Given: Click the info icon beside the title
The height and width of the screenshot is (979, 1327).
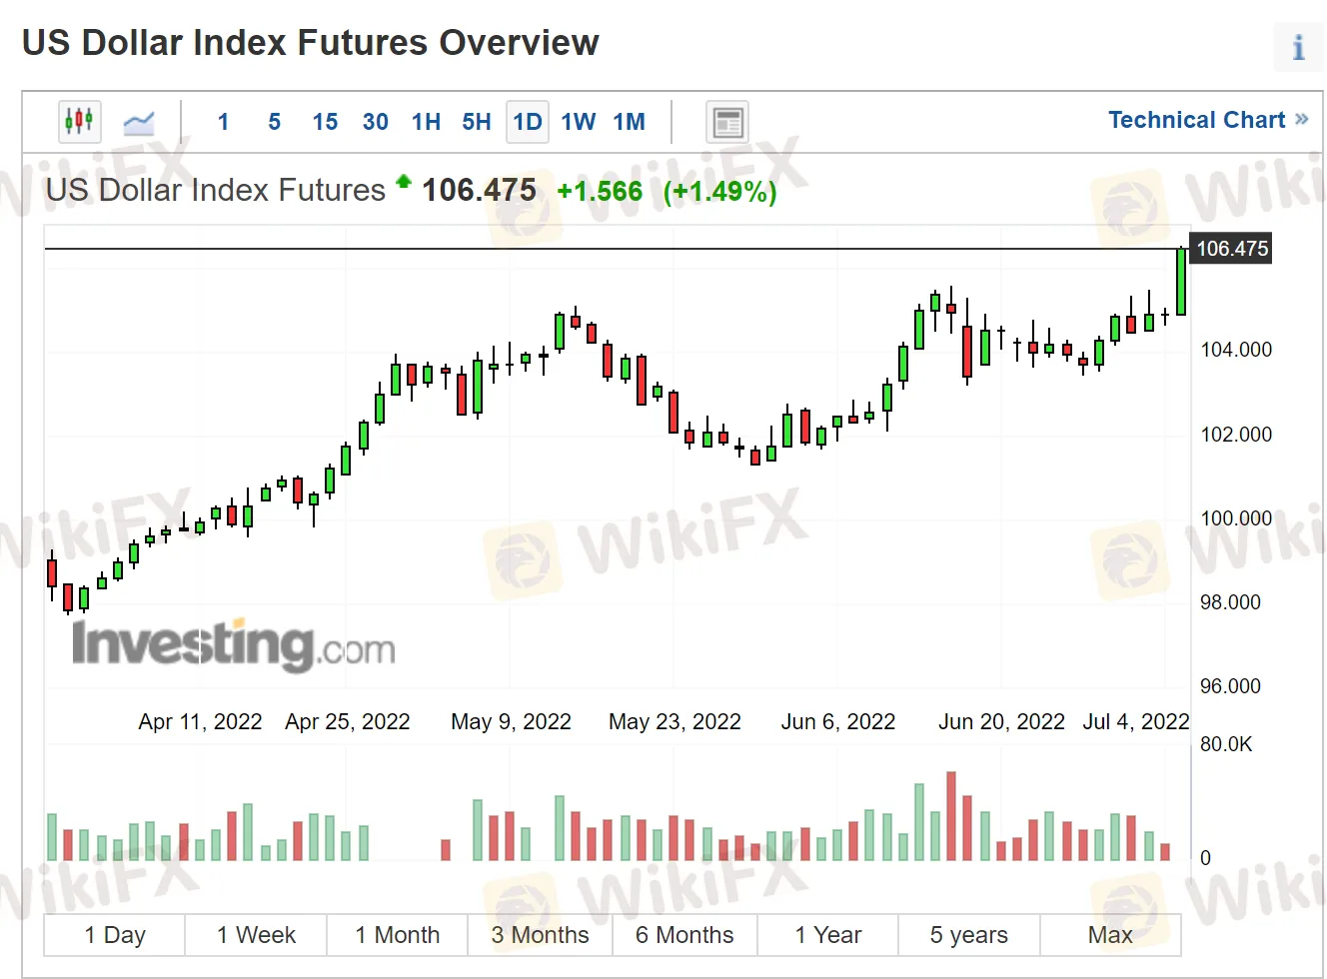Looking at the screenshot, I should point(1298,47).
